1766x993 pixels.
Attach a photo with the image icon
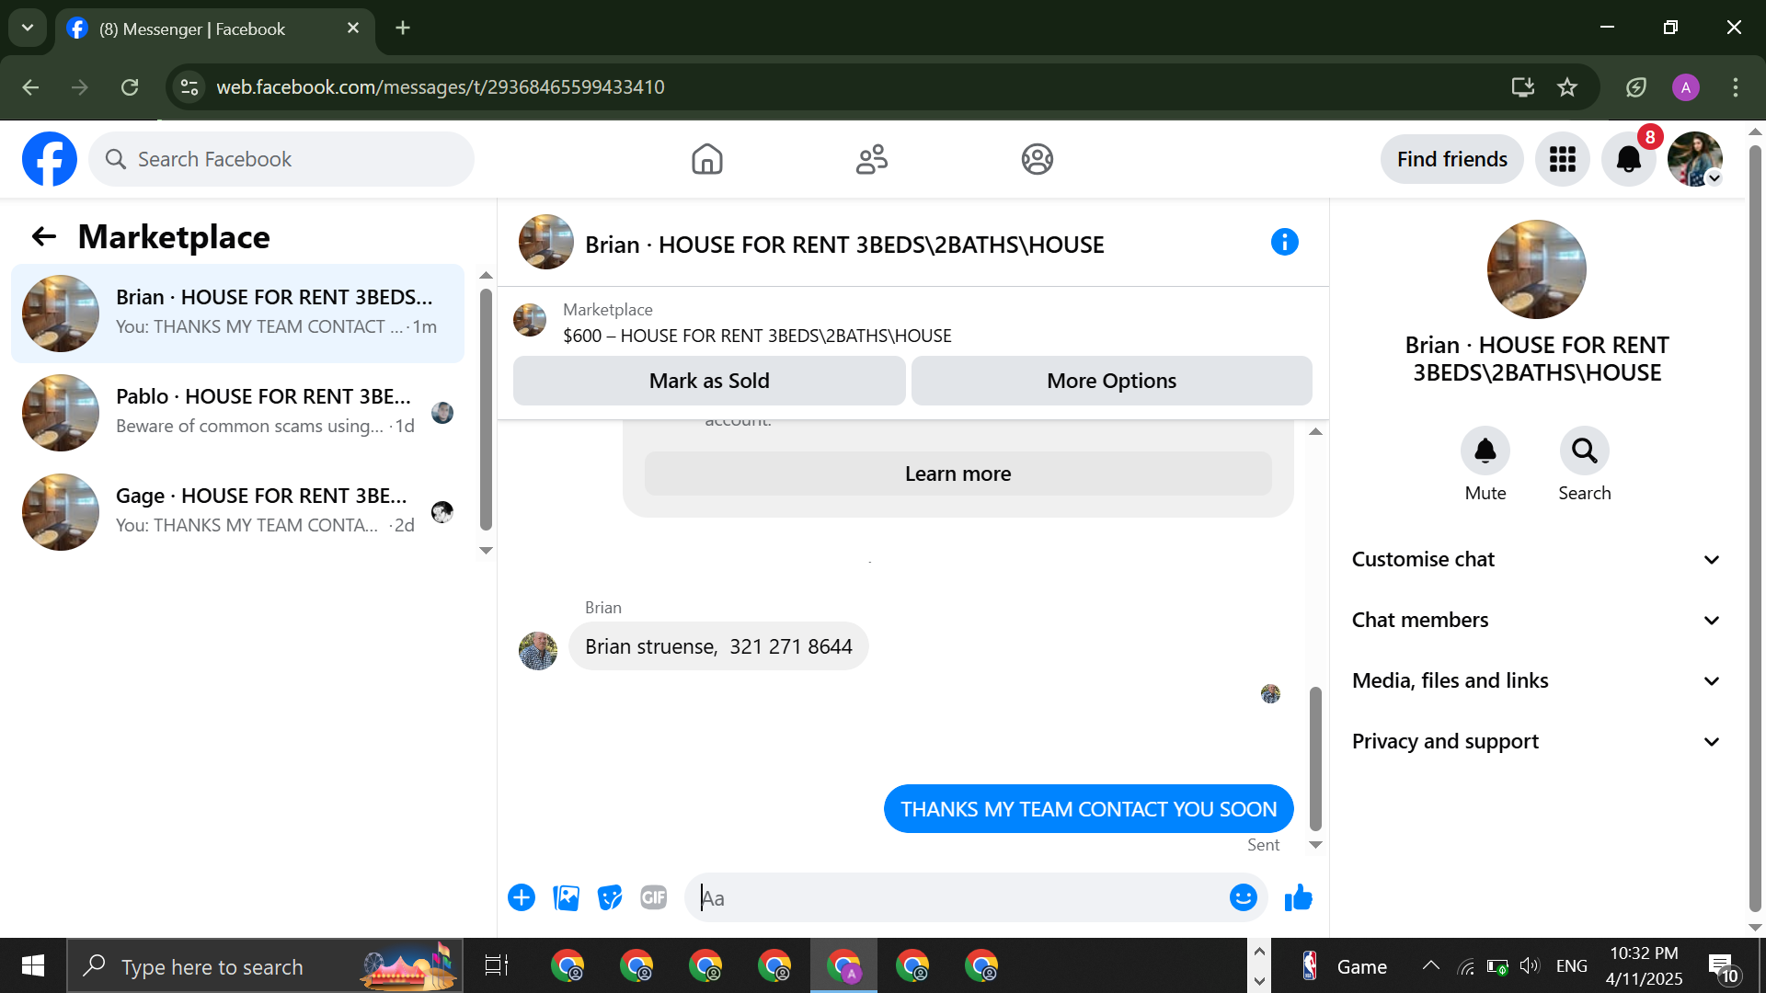[x=566, y=897]
